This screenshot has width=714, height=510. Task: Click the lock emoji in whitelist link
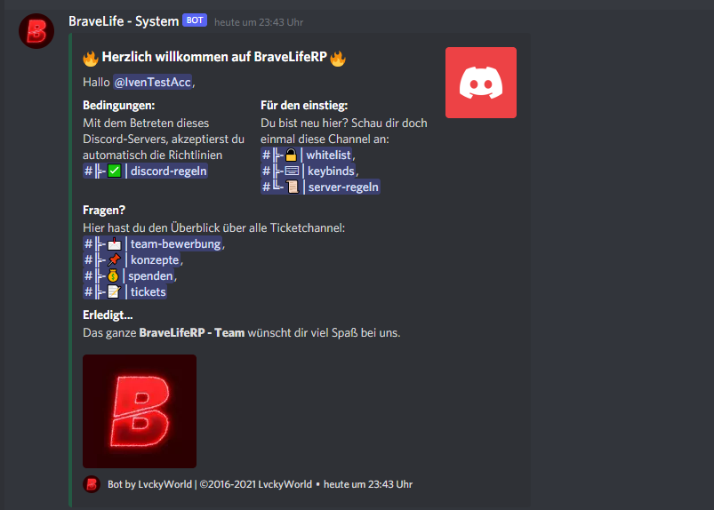(x=291, y=155)
